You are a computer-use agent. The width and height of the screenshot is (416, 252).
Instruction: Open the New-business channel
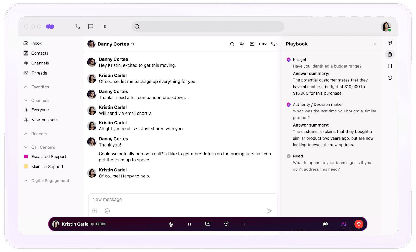click(45, 120)
